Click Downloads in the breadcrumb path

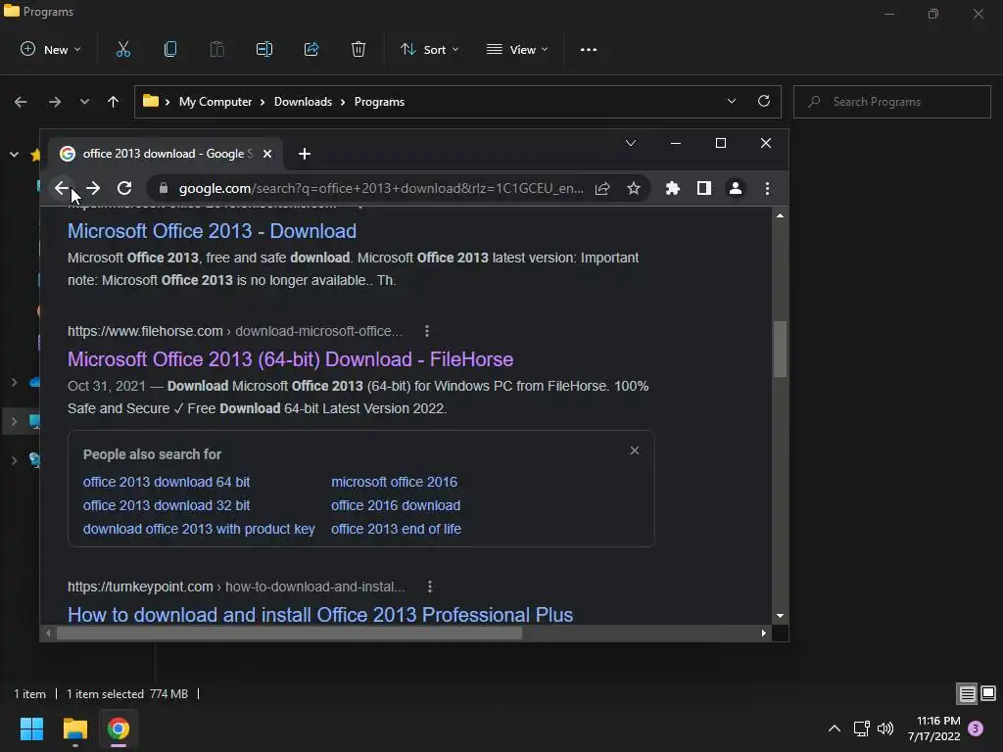(x=304, y=102)
